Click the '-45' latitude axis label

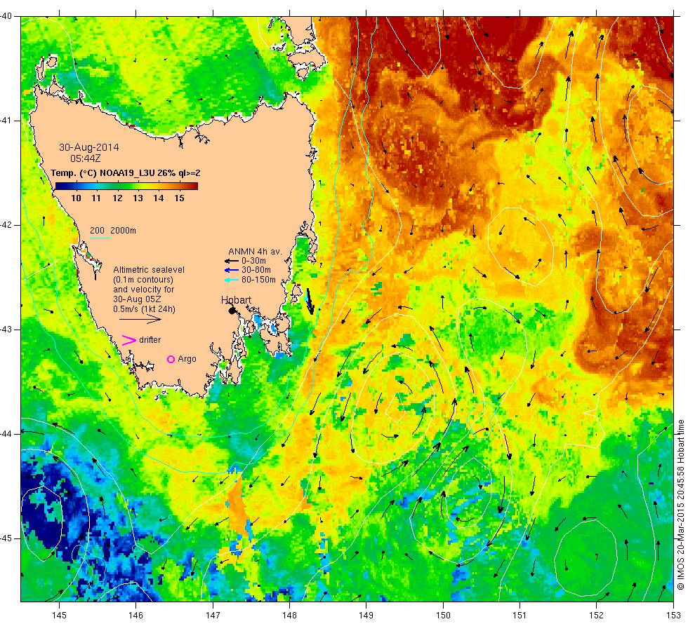coord(6,538)
